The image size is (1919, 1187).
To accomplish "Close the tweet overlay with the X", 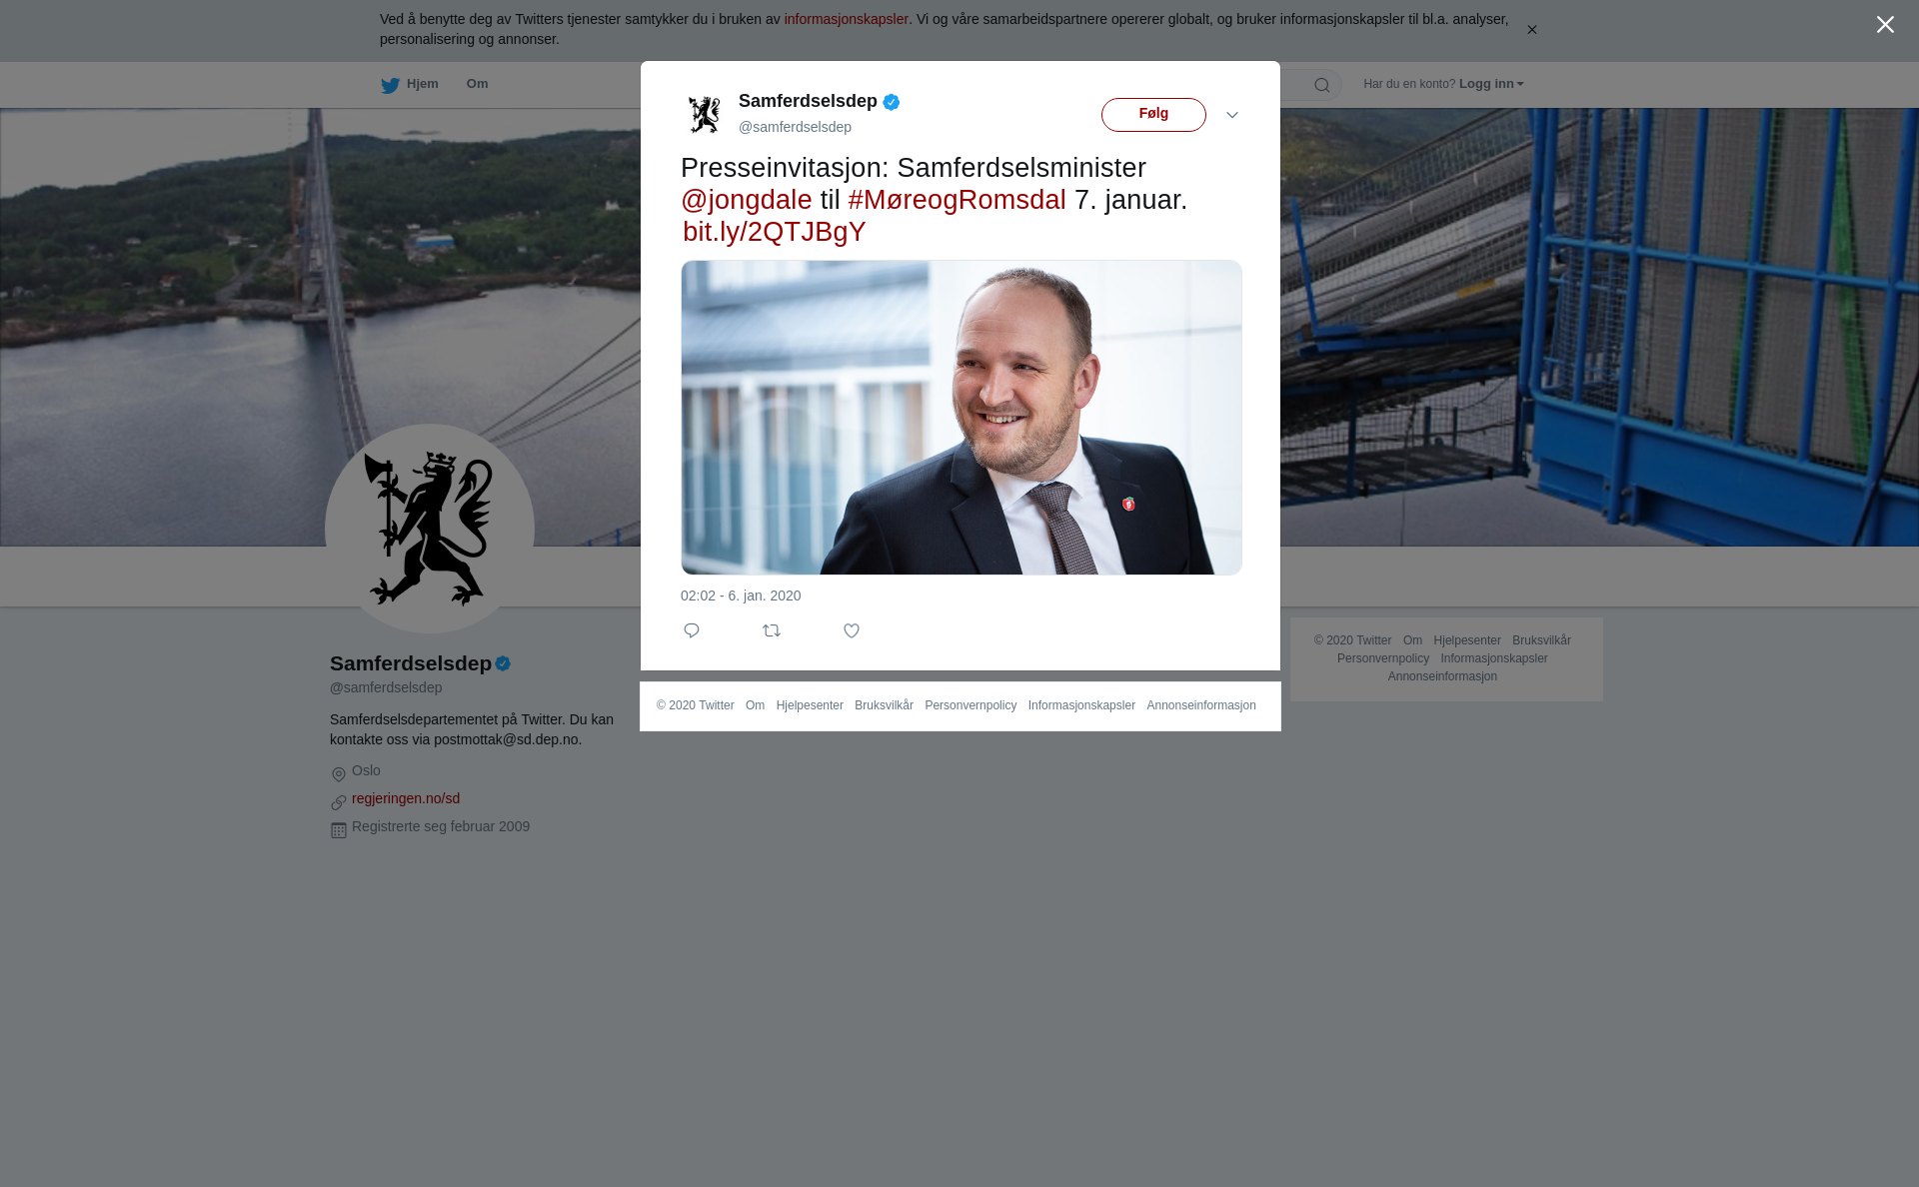I will tap(1885, 25).
